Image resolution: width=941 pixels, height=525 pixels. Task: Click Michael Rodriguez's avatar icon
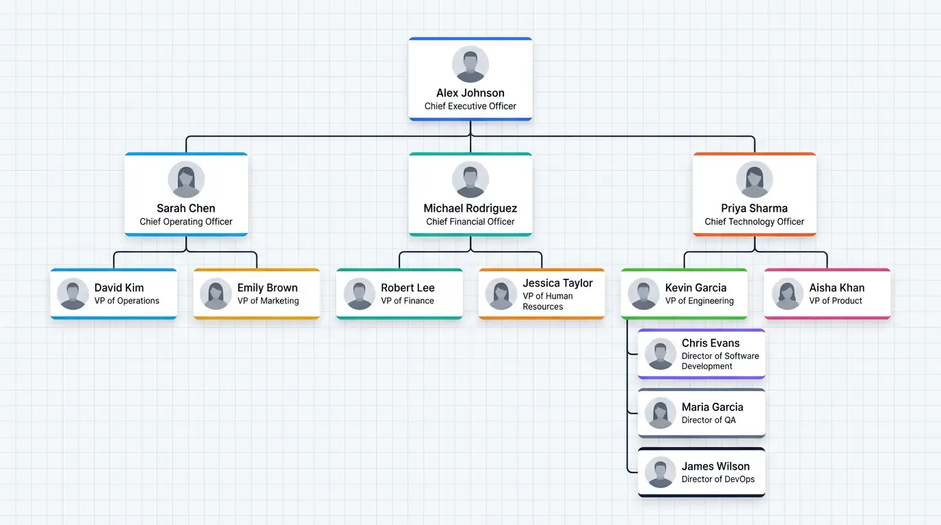click(x=471, y=180)
